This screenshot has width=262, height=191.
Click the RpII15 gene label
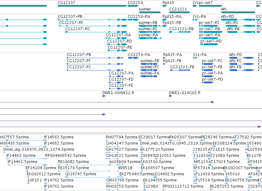pos(168,3)
